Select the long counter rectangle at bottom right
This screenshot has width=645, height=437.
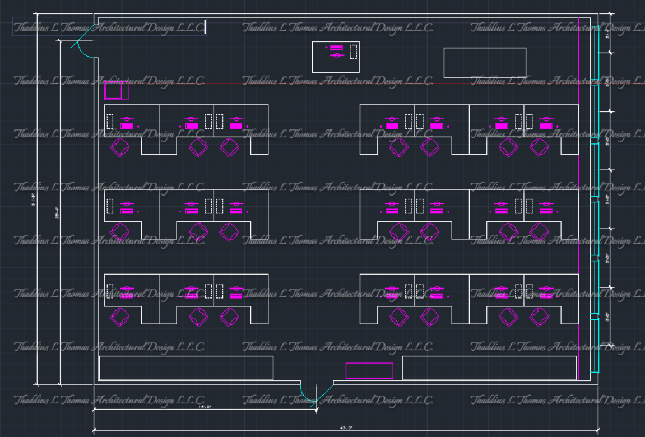click(x=490, y=368)
